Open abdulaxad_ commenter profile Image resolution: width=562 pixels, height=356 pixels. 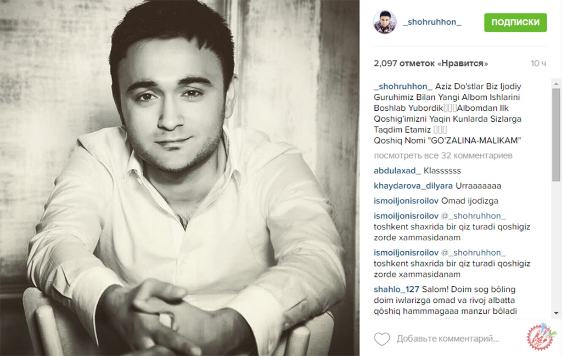397,171
